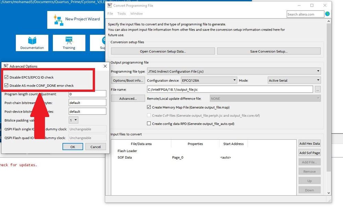Click the Up button
343x208 pixels.
310,181
